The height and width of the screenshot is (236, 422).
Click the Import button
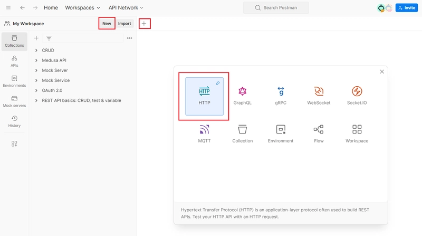click(x=124, y=23)
